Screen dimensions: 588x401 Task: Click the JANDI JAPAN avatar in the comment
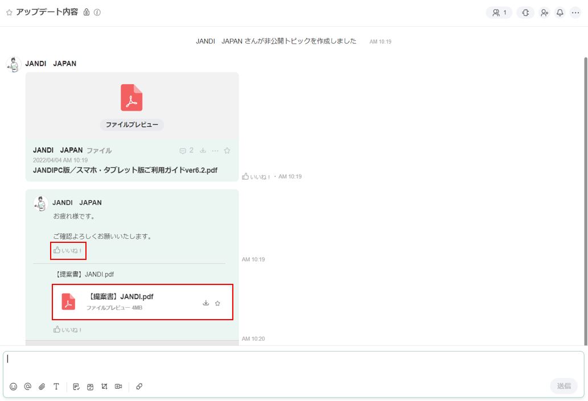tap(40, 204)
